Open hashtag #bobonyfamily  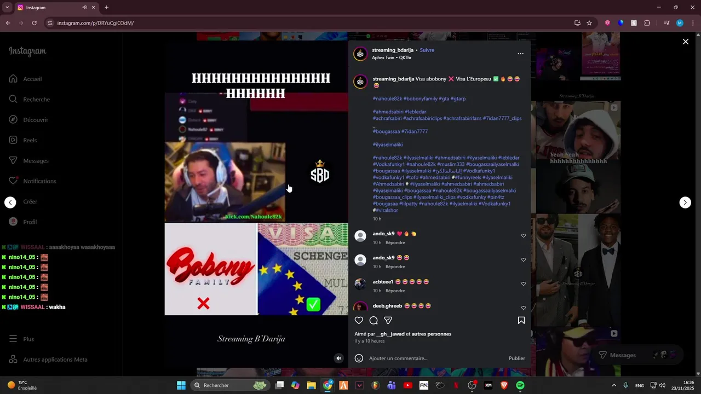421,99
